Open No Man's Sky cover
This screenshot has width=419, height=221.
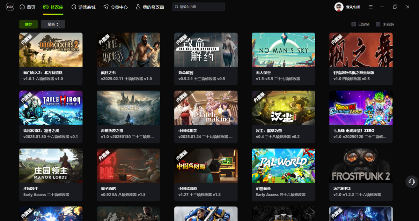click(284, 50)
